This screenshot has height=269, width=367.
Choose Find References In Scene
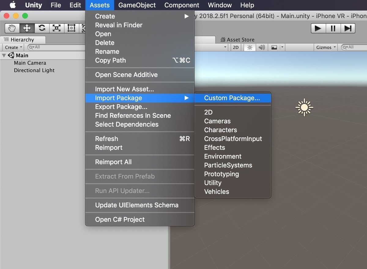click(140, 116)
